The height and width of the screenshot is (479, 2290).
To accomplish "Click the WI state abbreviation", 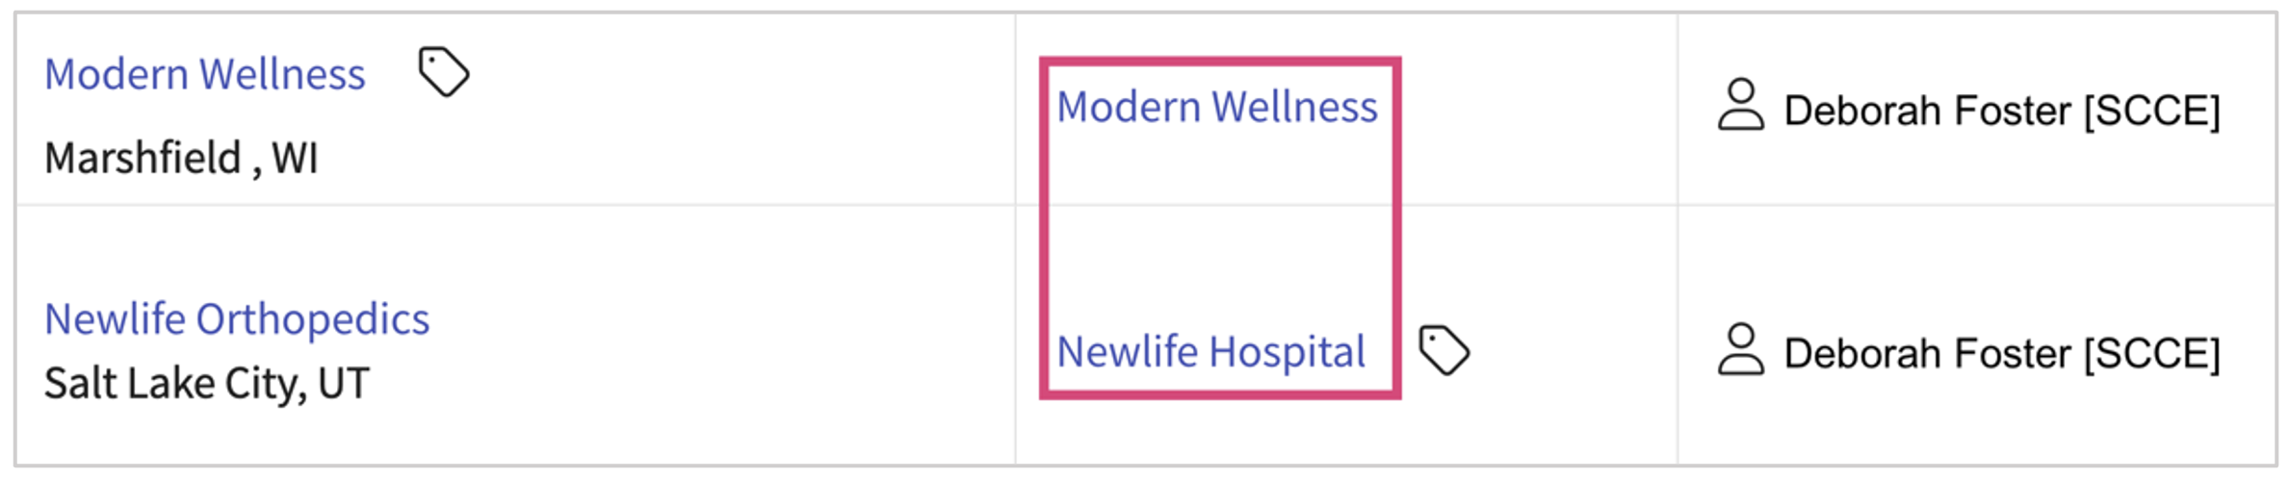I will [295, 158].
